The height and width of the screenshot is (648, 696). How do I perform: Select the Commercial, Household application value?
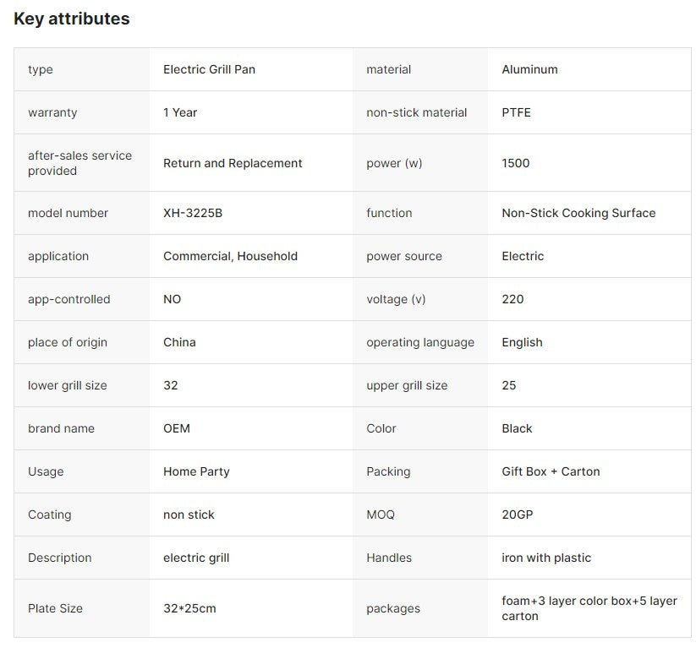[230, 256]
